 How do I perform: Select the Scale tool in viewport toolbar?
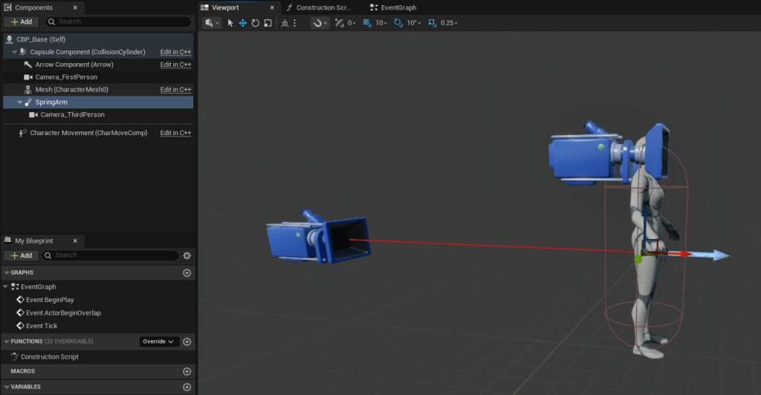point(268,23)
